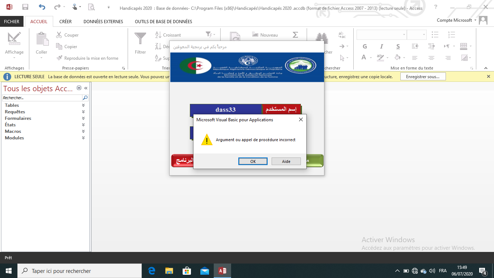494x278 pixels.
Task: Open File Explorer from the taskbar
Action: pyautogui.click(x=169, y=271)
